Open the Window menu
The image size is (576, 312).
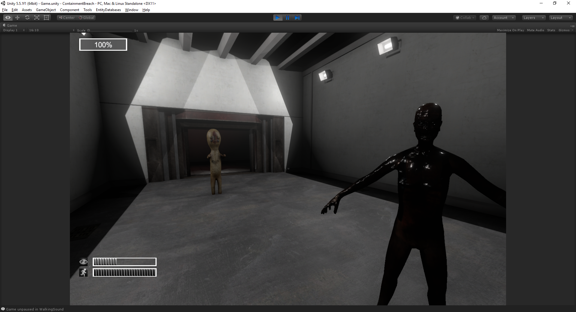pyautogui.click(x=132, y=10)
